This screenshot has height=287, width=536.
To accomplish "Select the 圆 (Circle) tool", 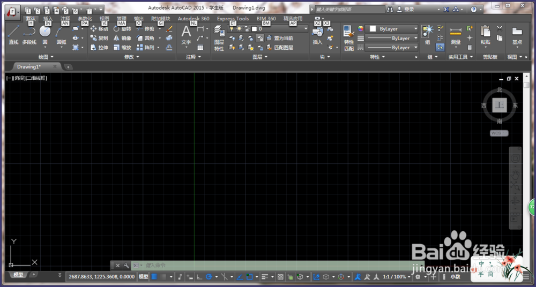I will [45, 34].
